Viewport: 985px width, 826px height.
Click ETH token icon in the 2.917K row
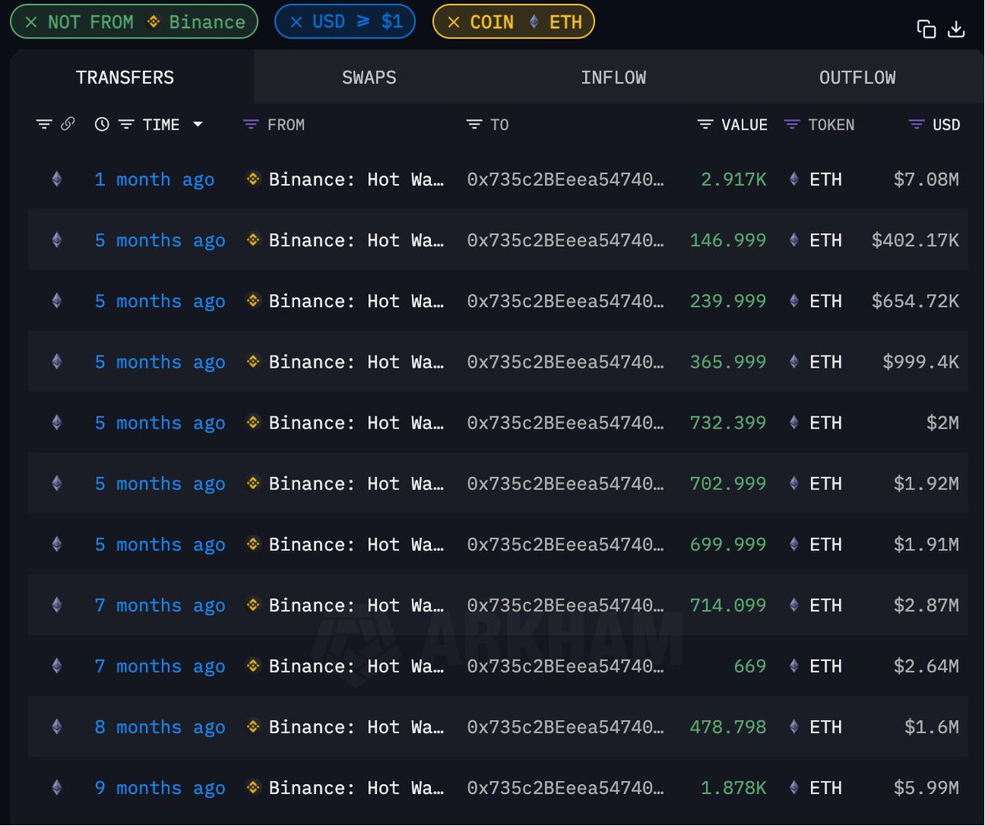point(794,179)
